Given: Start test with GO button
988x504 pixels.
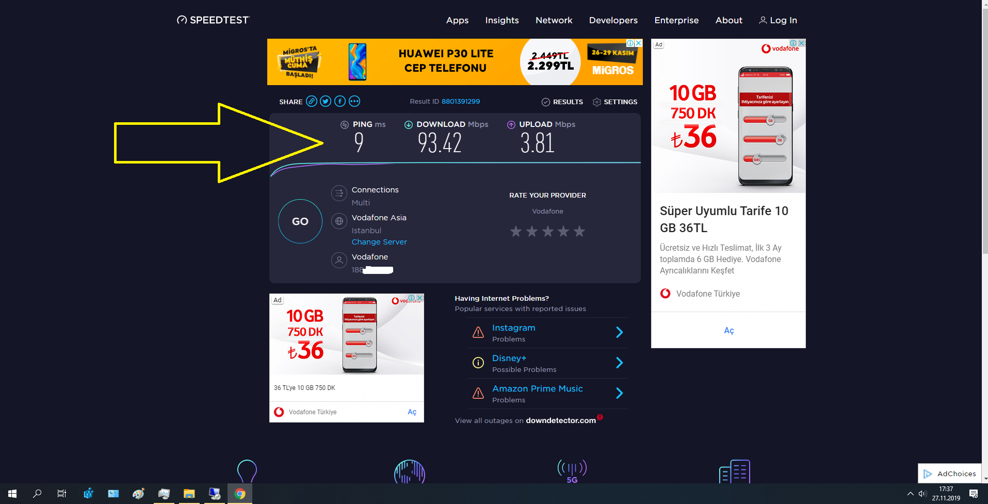Looking at the screenshot, I should (x=300, y=221).
